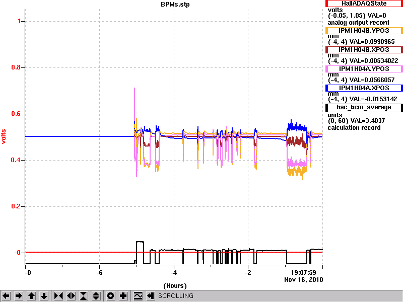403x302 pixels.
Task: Click the circle auto-scale toolbar icon
Action: (110, 296)
